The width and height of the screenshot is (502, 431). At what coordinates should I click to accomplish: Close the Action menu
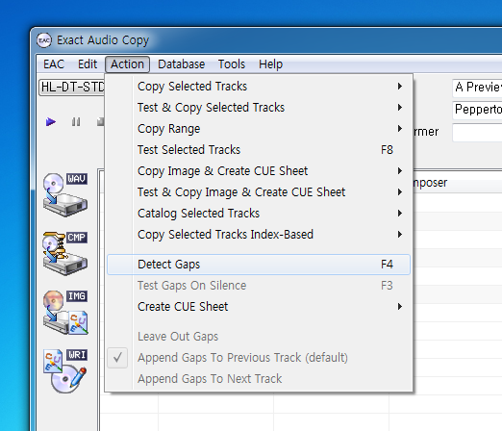click(x=127, y=64)
